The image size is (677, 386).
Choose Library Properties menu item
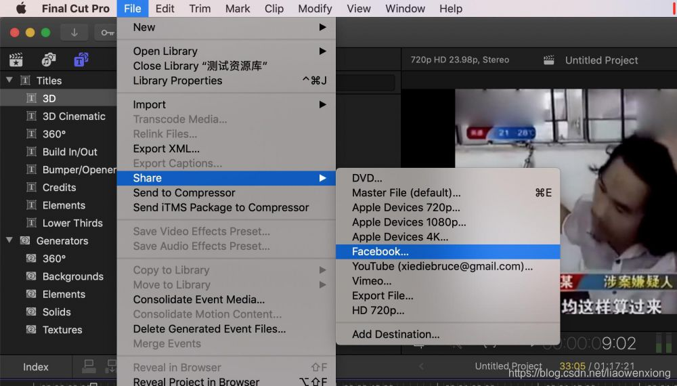226,81
